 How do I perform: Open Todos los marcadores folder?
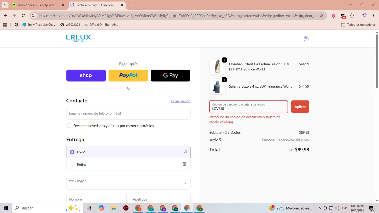pyautogui.click(x=358, y=25)
